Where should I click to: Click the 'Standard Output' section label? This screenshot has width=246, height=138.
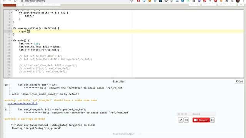[x=123, y=134]
